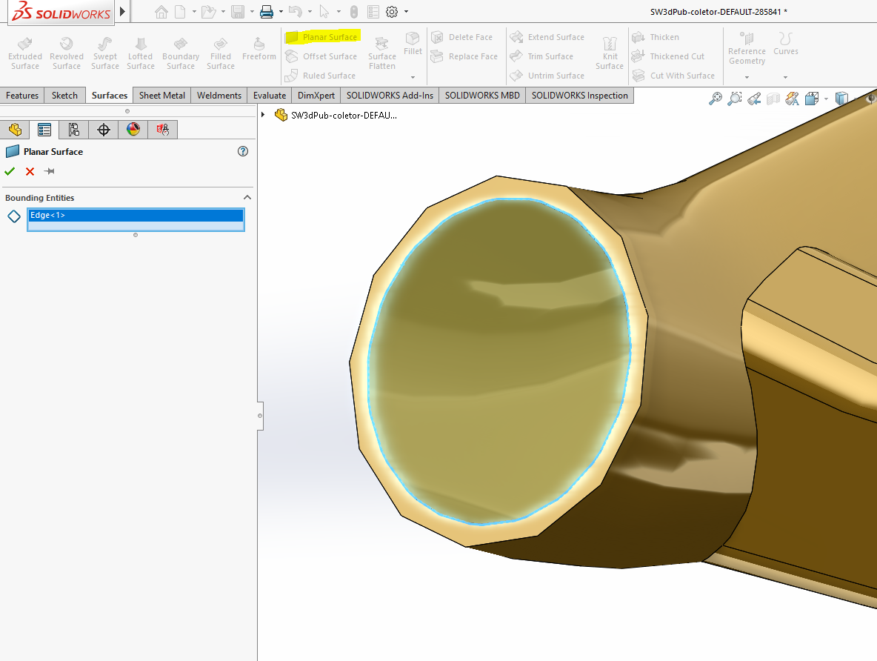Switch to the Sketch tab
The width and height of the screenshot is (877, 661).
click(x=64, y=96)
